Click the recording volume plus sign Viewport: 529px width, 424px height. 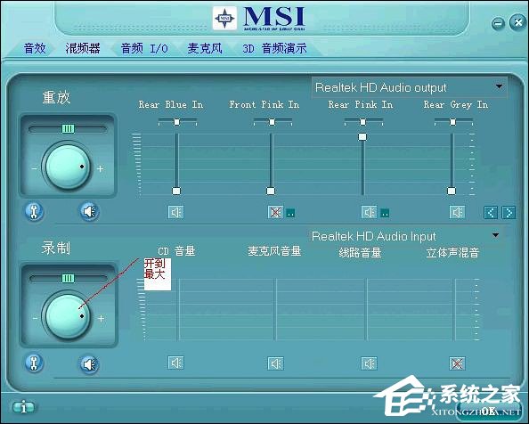click(101, 318)
